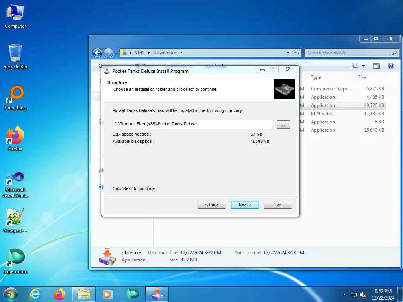Select the MP4 Video row

click(342, 114)
